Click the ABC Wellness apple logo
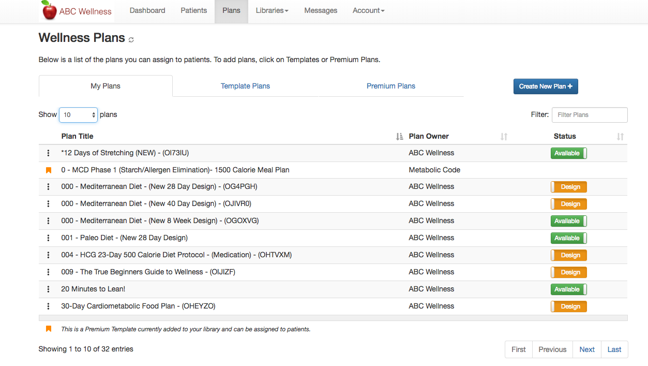 point(50,11)
